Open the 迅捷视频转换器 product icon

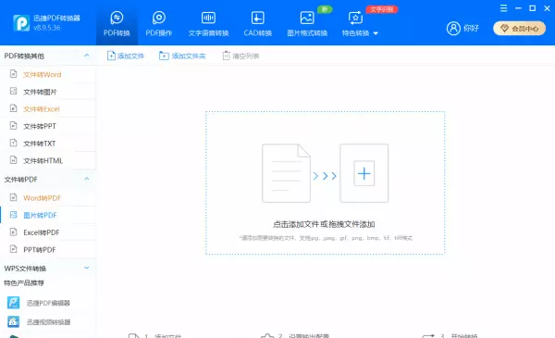[14, 321]
